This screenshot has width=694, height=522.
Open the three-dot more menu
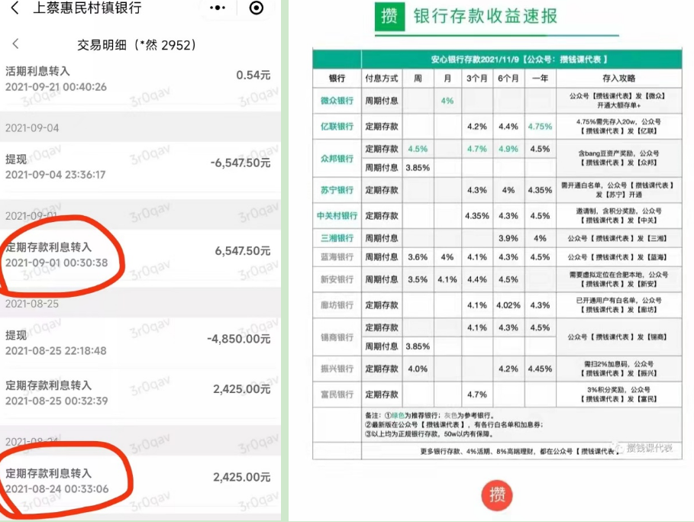tap(218, 8)
